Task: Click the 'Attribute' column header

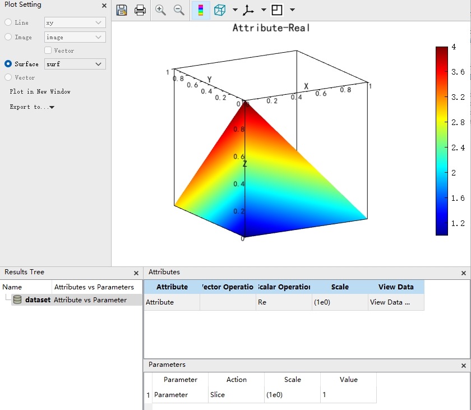Action: [172, 287]
